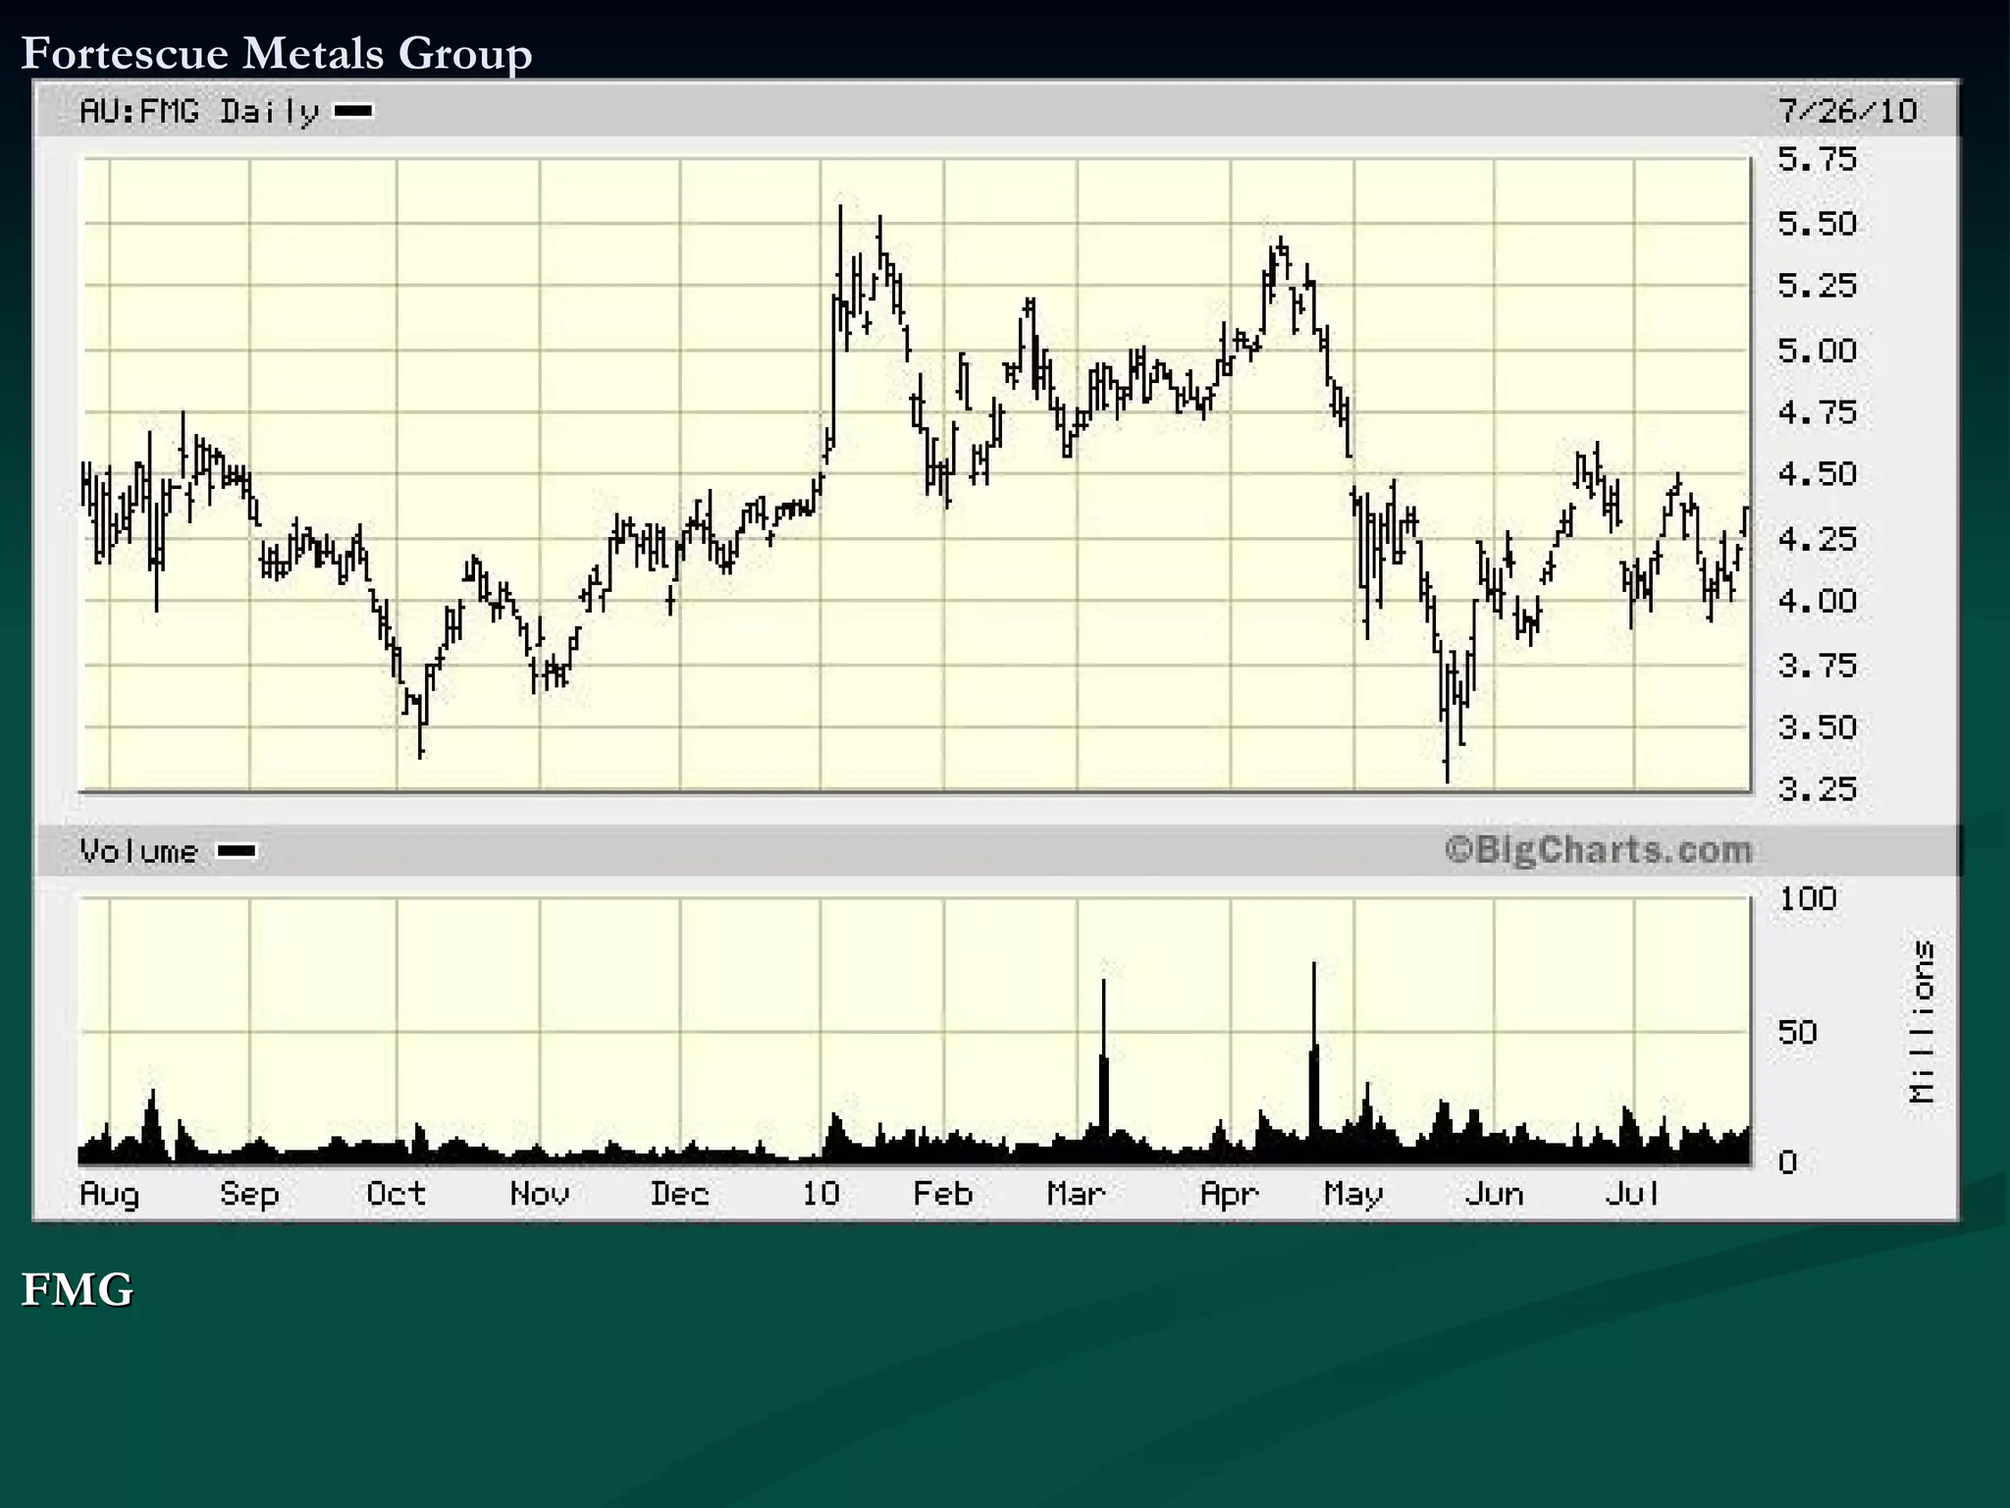Click the 'AU:FMG Daily' chart label

coord(199,112)
